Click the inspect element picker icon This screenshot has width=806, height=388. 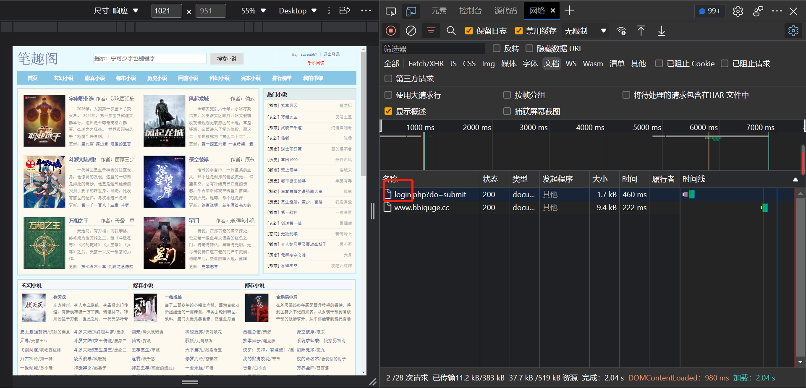coord(390,11)
